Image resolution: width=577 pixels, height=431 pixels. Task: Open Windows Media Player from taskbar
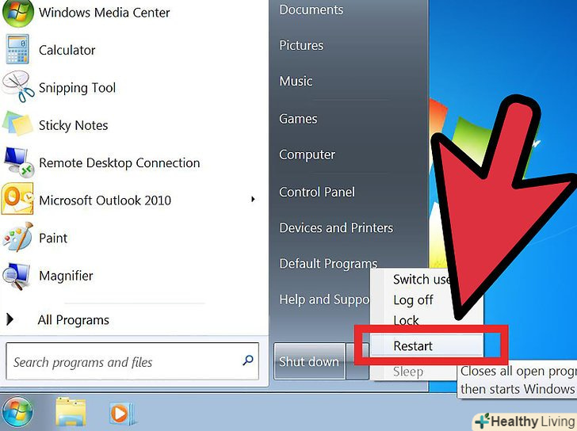click(122, 414)
